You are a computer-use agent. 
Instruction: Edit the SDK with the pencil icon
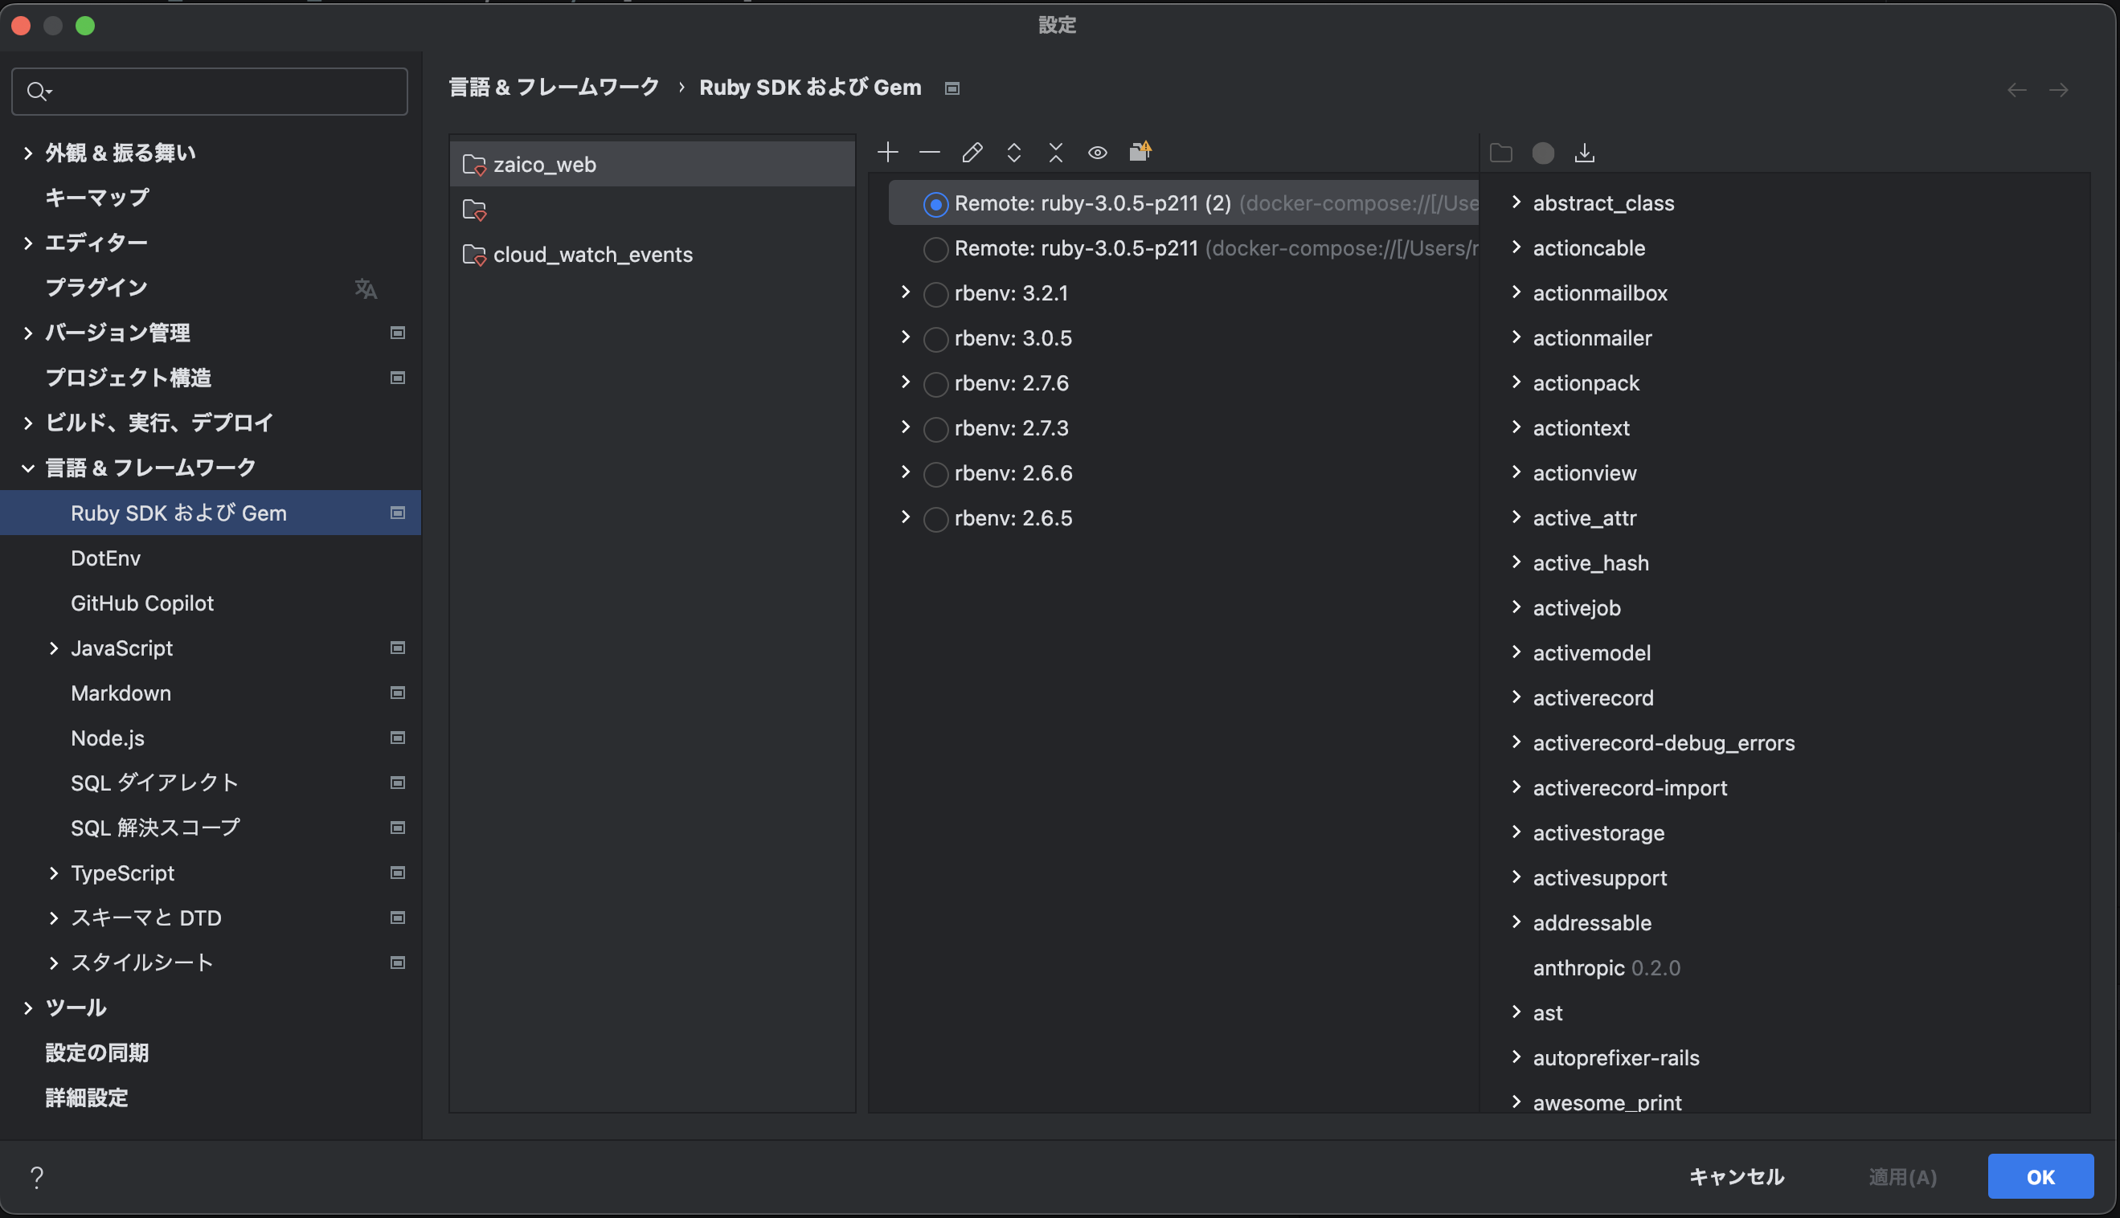tap(972, 153)
